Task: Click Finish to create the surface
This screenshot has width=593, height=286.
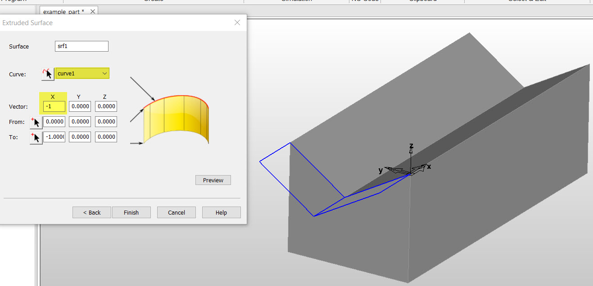Action: pos(131,212)
